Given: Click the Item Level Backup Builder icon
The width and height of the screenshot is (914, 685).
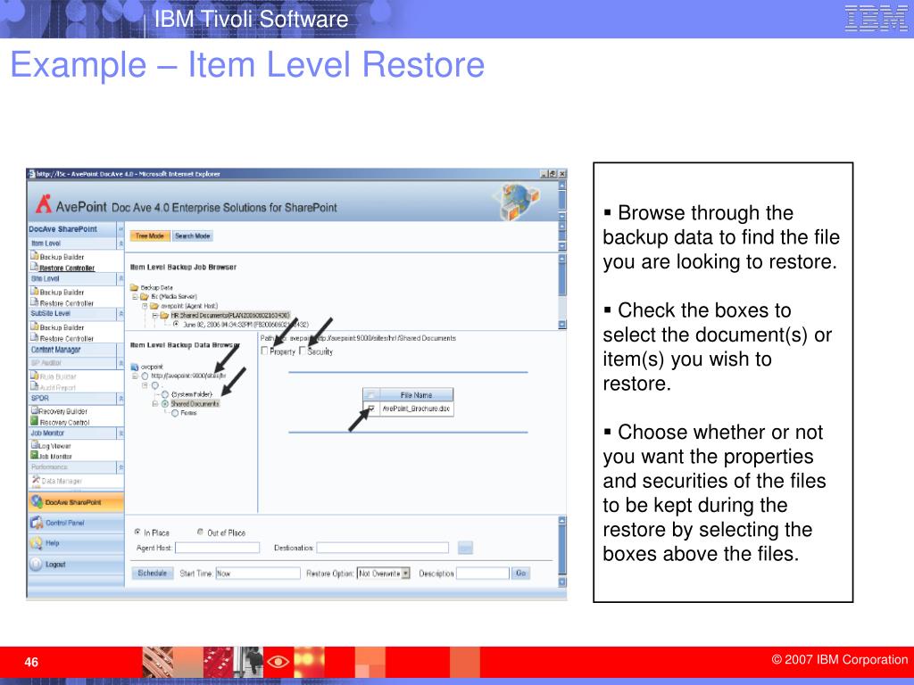Looking at the screenshot, I should tap(35, 256).
